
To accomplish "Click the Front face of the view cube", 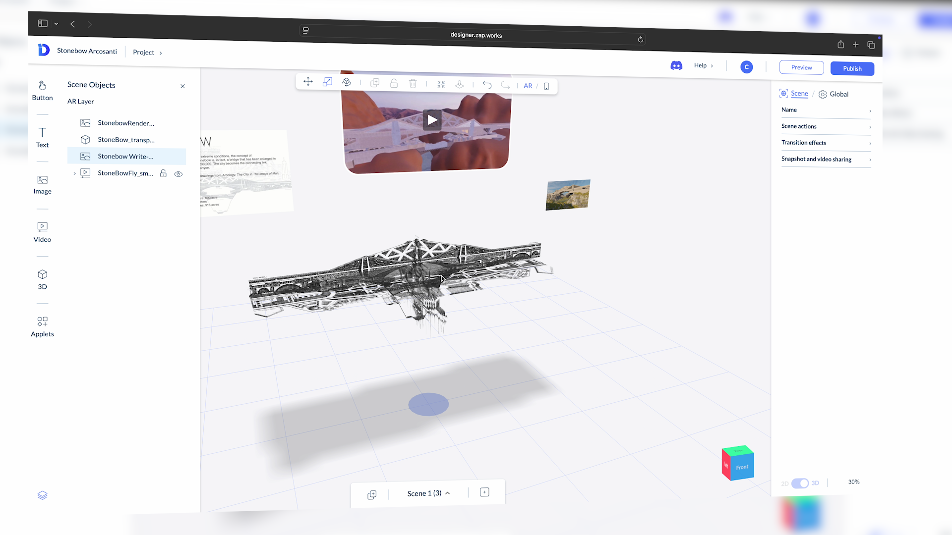I will point(742,467).
